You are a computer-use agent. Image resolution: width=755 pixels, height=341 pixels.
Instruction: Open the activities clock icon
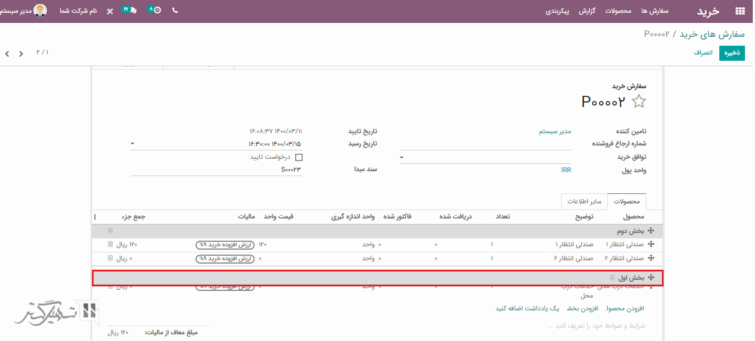157,11
